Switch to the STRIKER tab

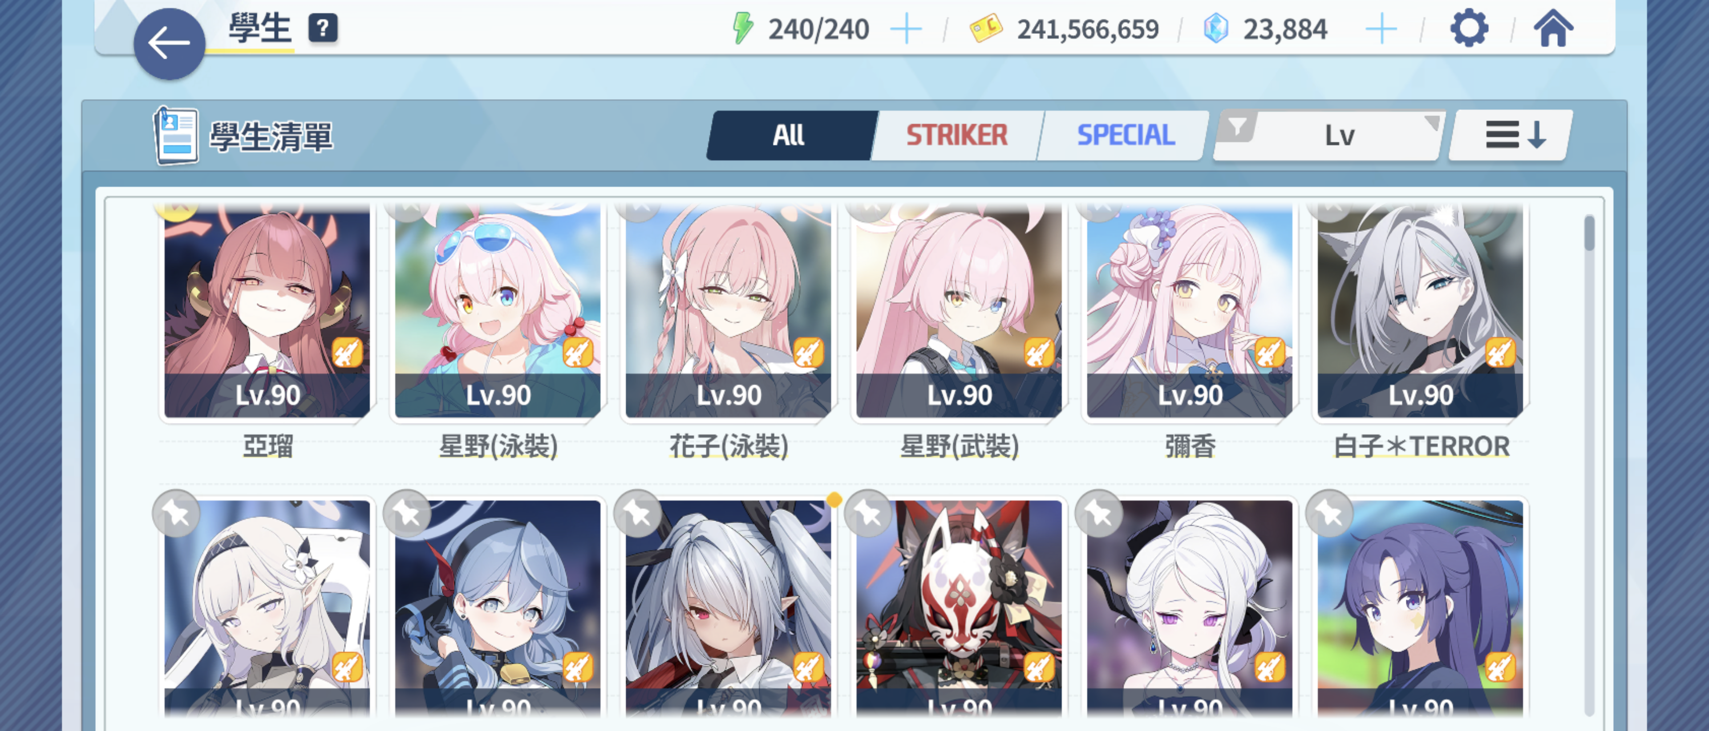956,135
